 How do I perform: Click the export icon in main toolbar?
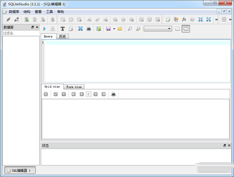click(x=209, y=19)
